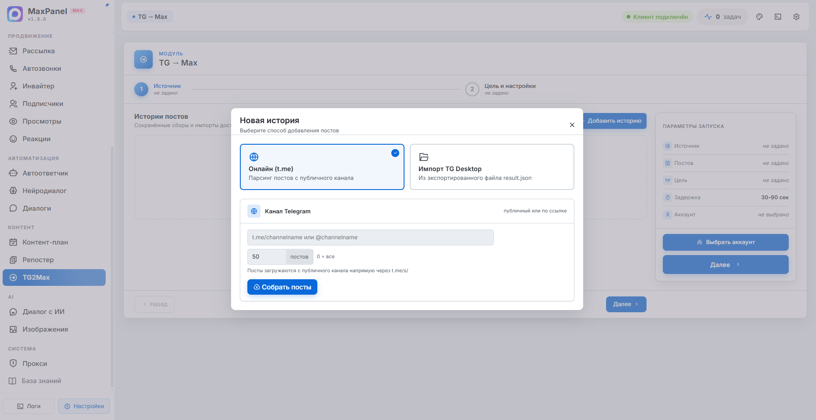
Task: Select step 2 Цель и настройки
Action: (x=500, y=89)
